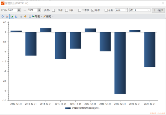Viewport: 166px width, 115px height.
Task: Open the 导出 export dropdown arrow
Action: [x=42, y=16]
